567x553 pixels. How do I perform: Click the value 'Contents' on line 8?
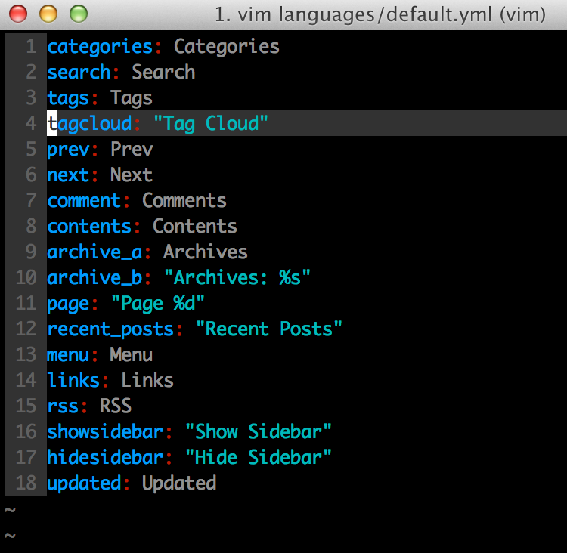pos(195,227)
